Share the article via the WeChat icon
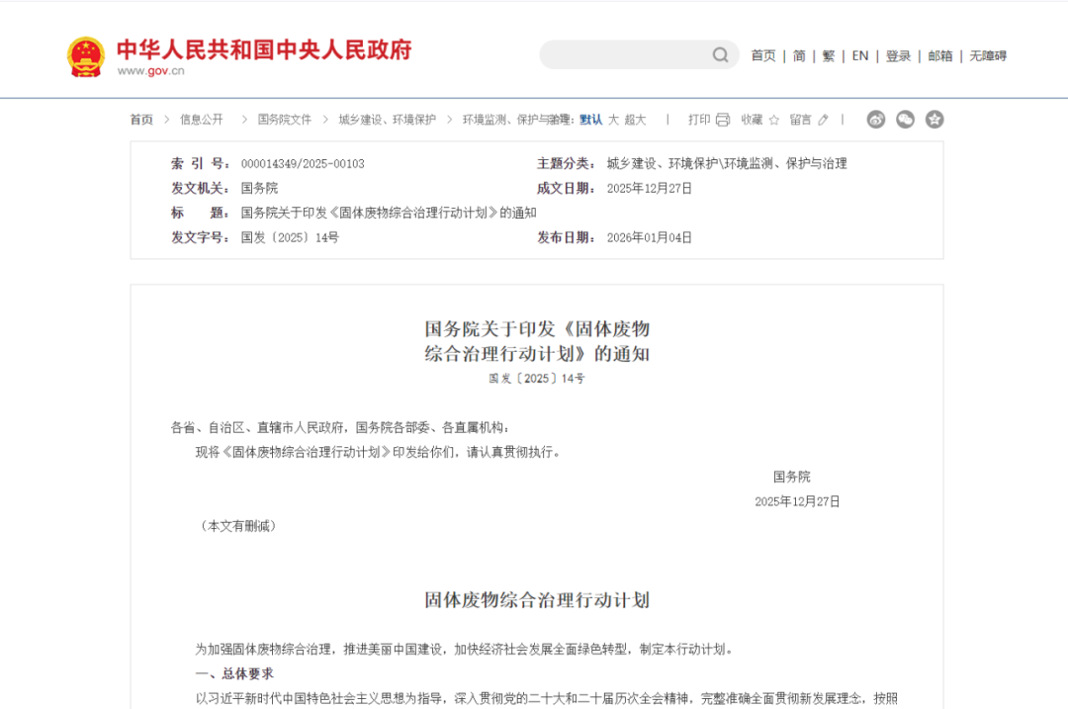 [905, 119]
